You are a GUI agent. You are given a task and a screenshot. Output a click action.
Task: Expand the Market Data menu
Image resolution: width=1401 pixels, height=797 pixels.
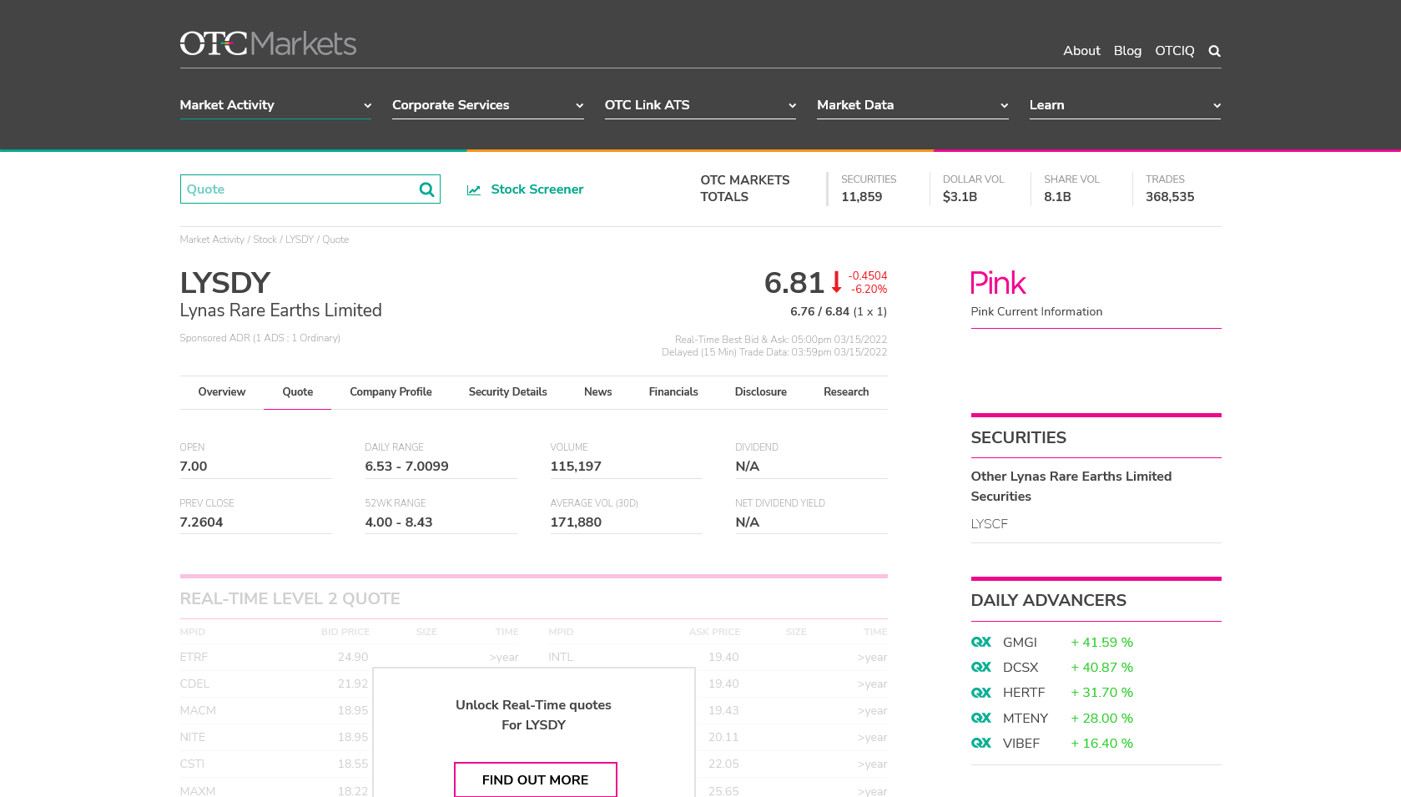(913, 105)
